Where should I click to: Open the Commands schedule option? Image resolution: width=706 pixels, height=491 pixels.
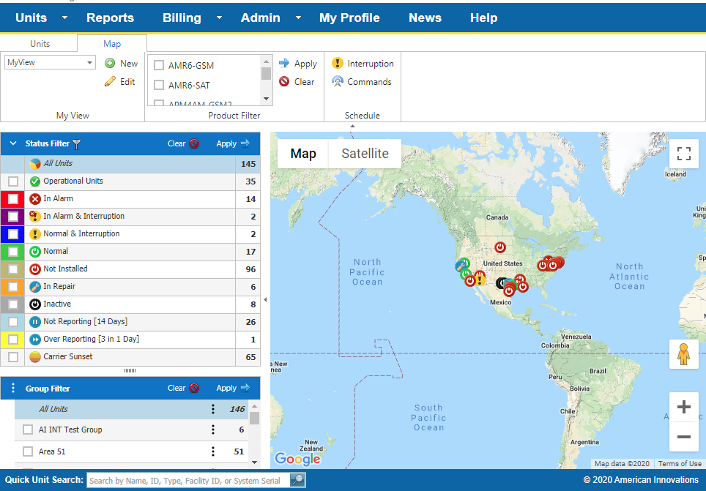(x=336, y=81)
